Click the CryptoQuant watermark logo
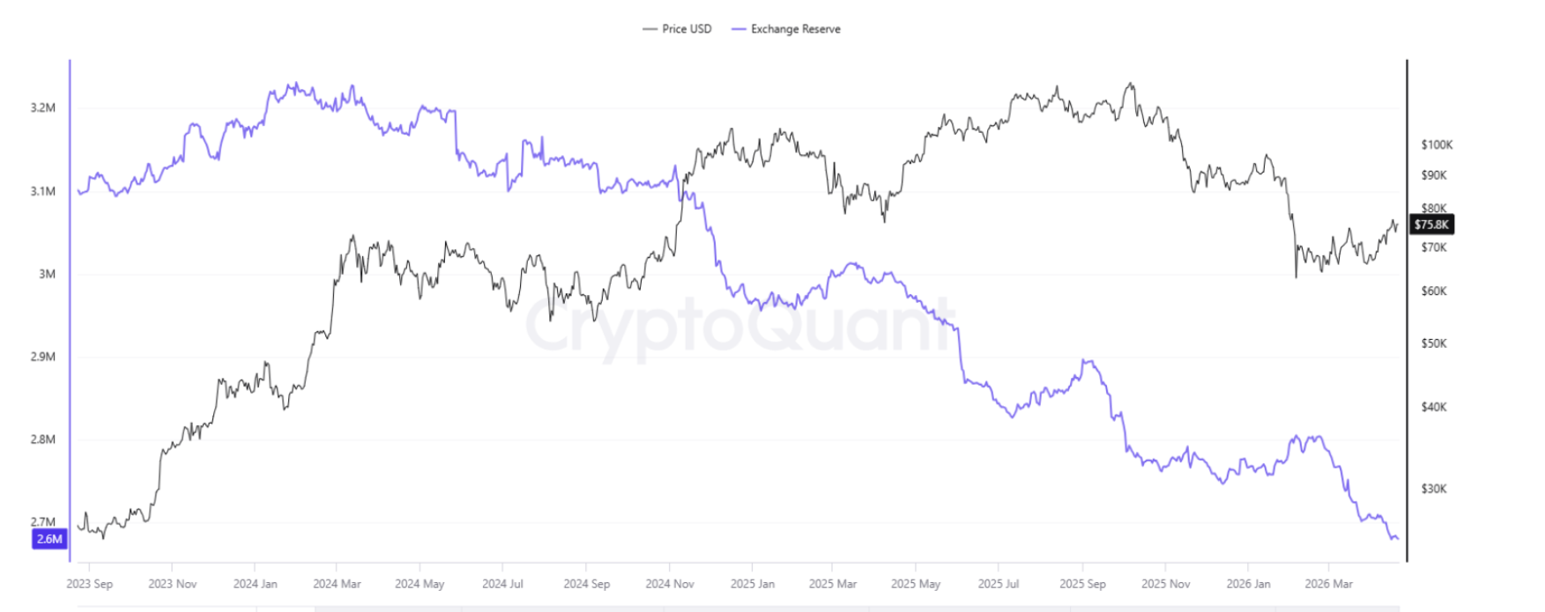1545x612 pixels. [x=740, y=324]
